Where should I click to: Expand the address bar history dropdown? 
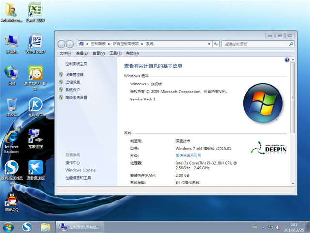[209, 44]
